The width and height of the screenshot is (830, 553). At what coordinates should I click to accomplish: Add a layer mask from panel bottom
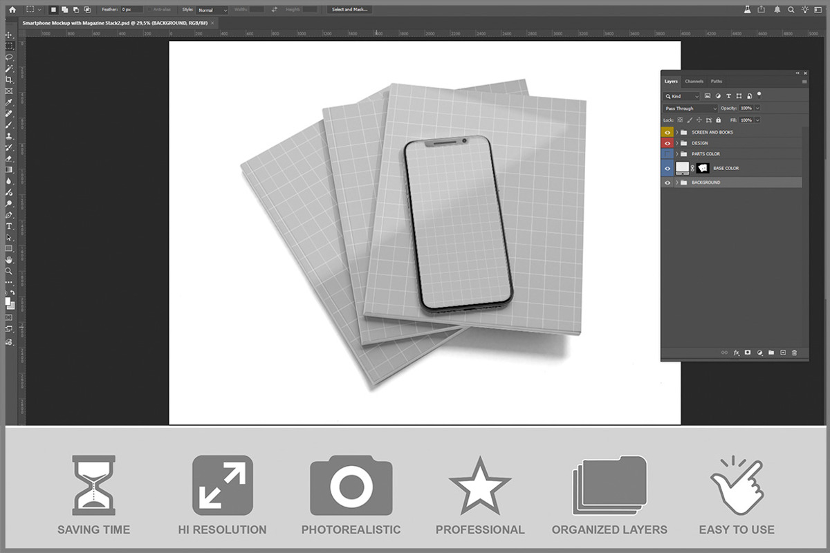click(x=748, y=353)
